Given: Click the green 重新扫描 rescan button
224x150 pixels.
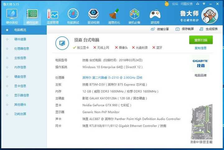Looking at the screenshot, I should tap(201, 40).
